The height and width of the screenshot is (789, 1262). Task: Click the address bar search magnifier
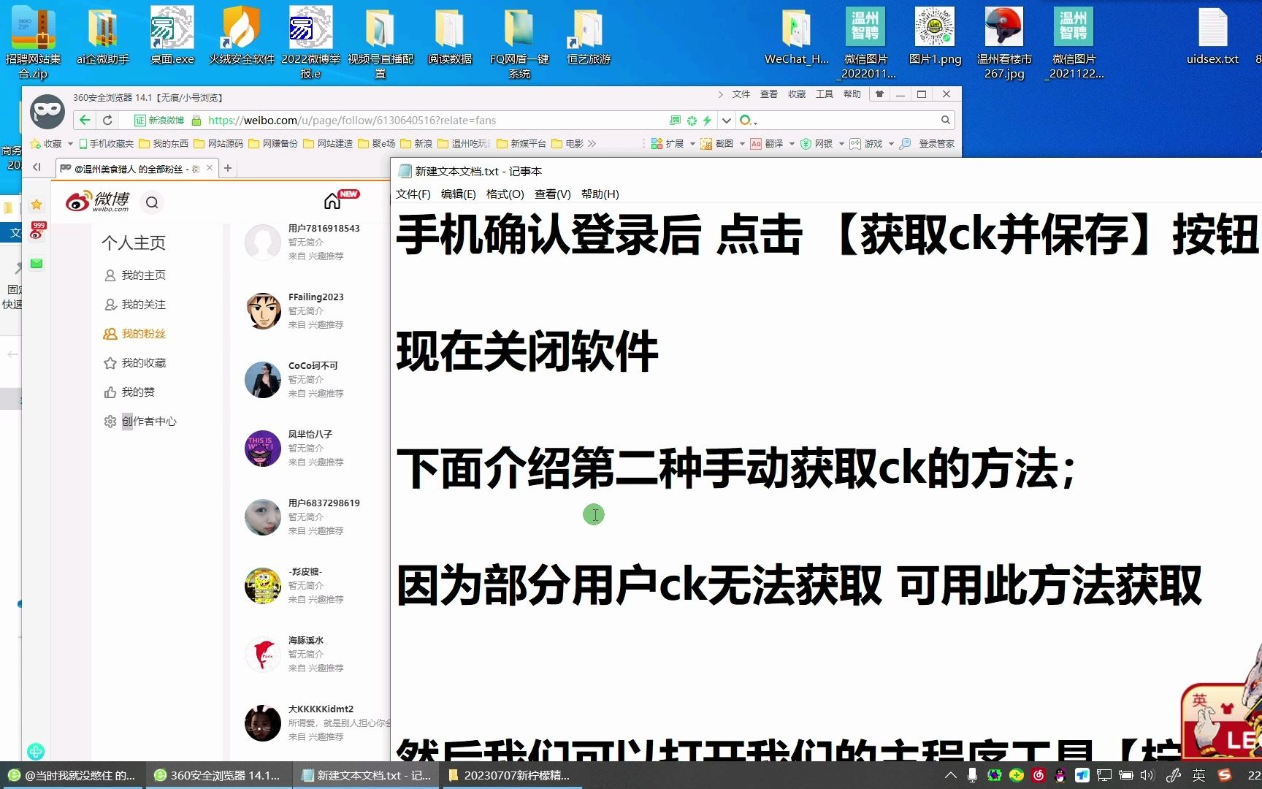(x=945, y=120)
